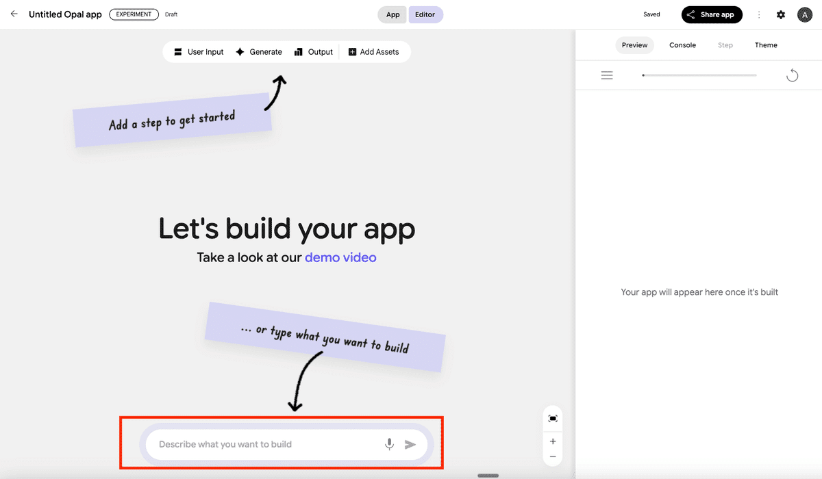Switch to the Editor view
The height and width of the screenshot is (479, 822).
click(425, 14)
